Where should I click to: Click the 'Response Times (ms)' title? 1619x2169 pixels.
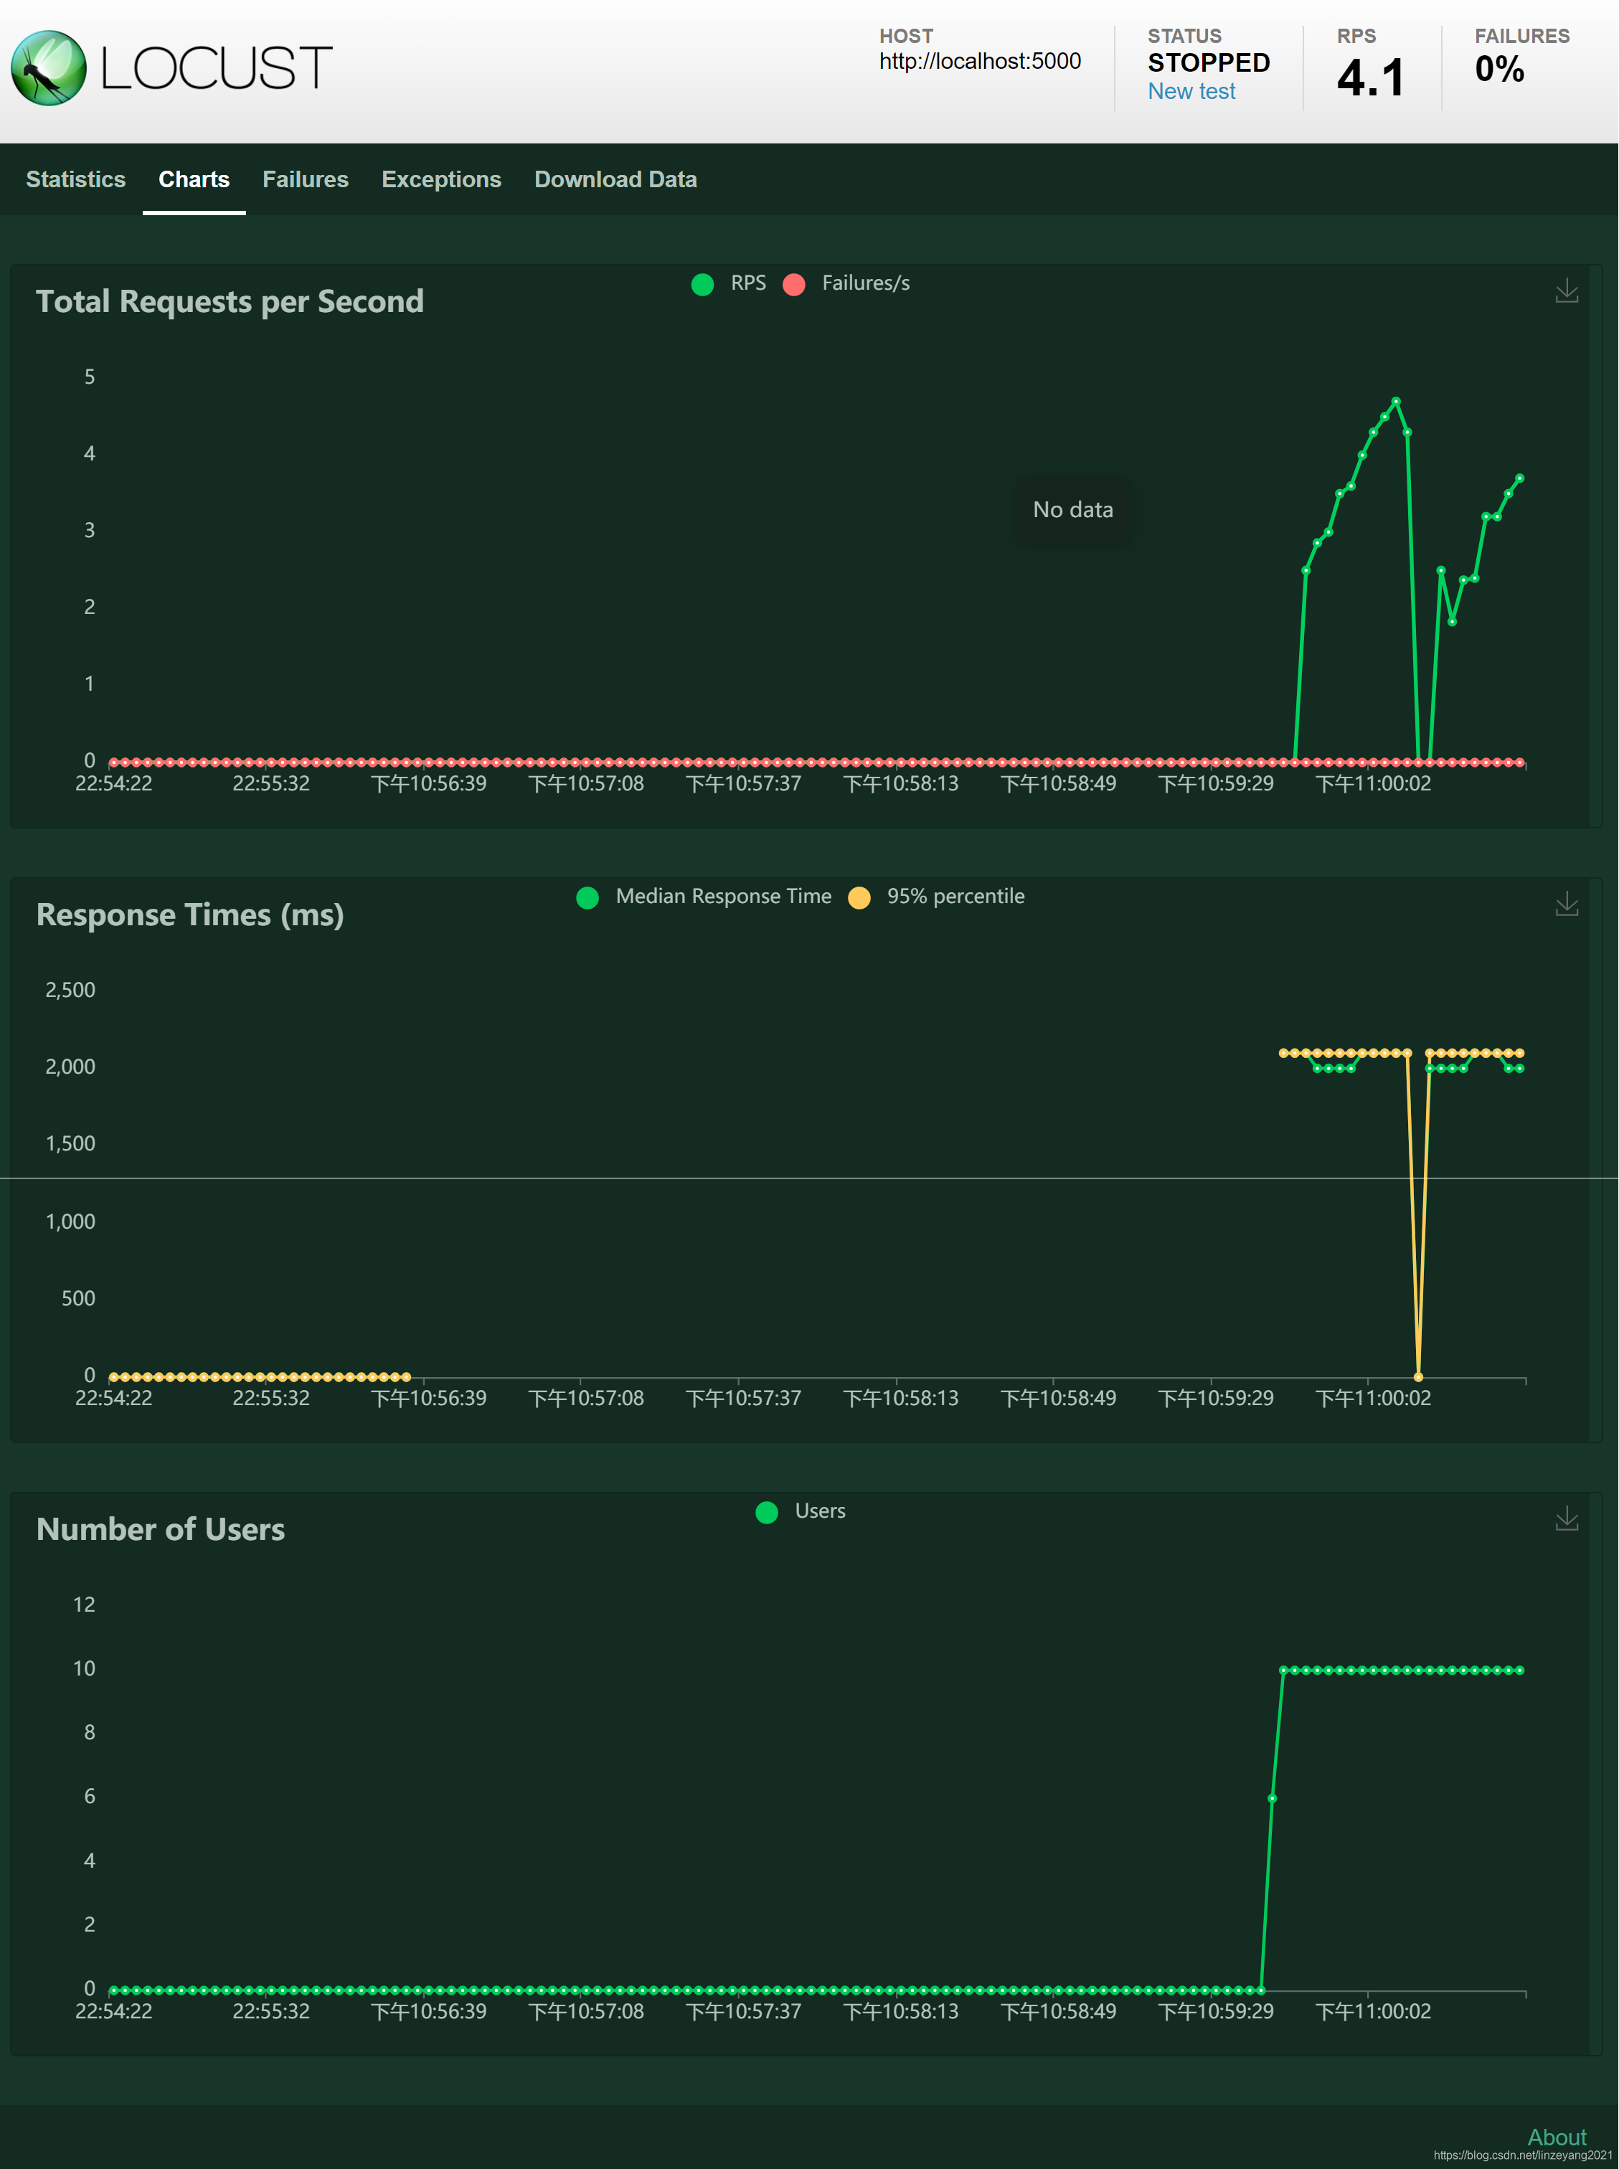click(x=190, y=915)
